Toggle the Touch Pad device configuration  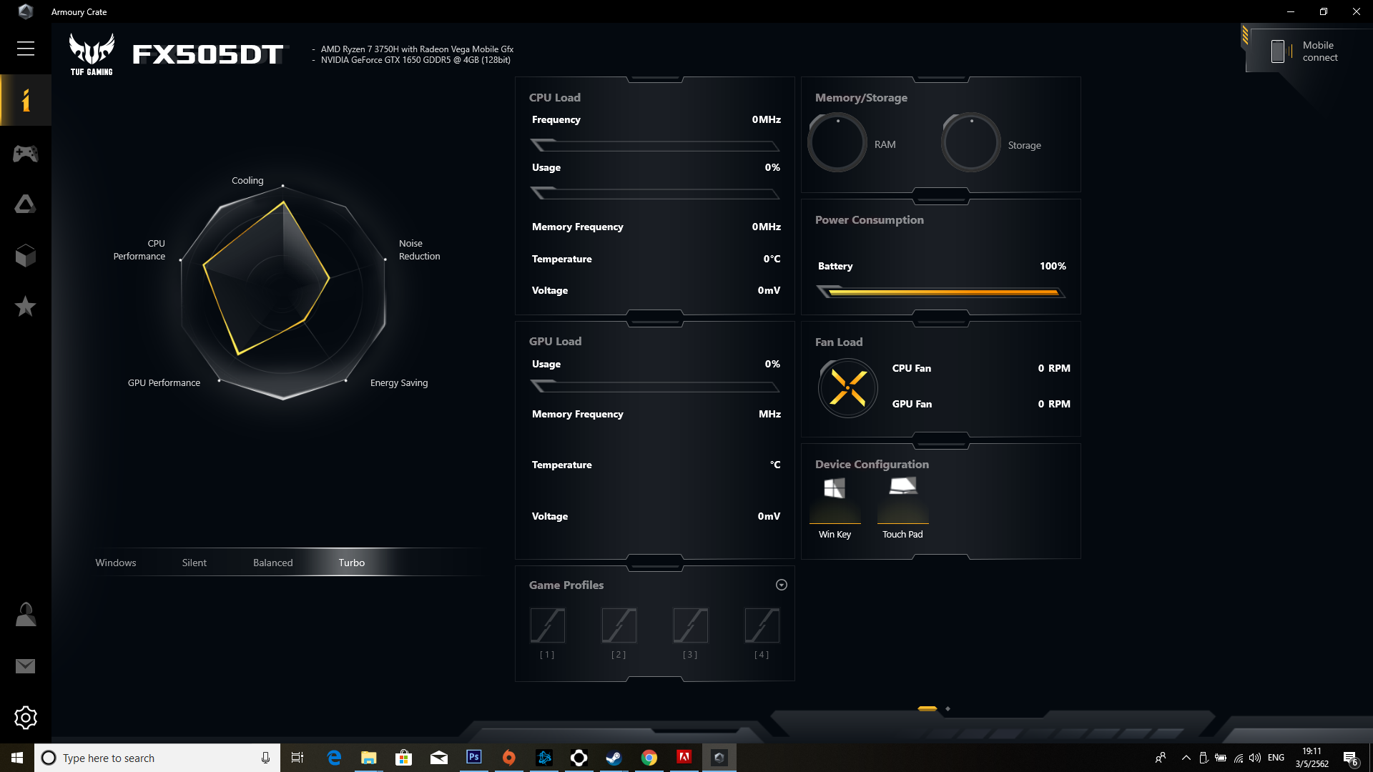902,508
